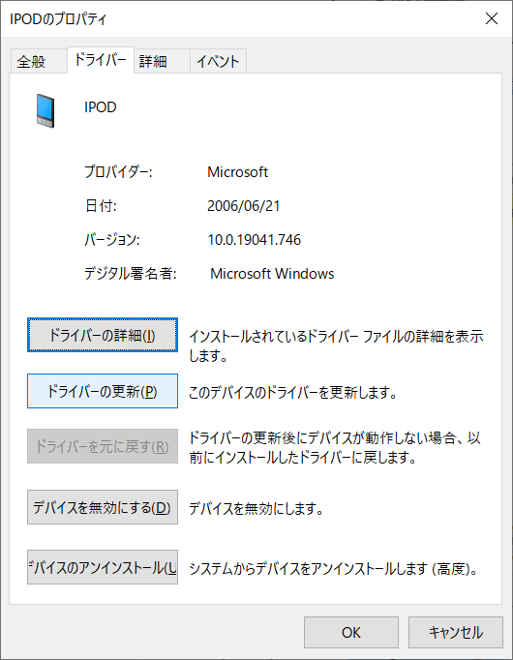Viewport: 513px width, 660px height.
Task: Click the バージョン: label
Action: pyautogui.click(x=112, y=240)
